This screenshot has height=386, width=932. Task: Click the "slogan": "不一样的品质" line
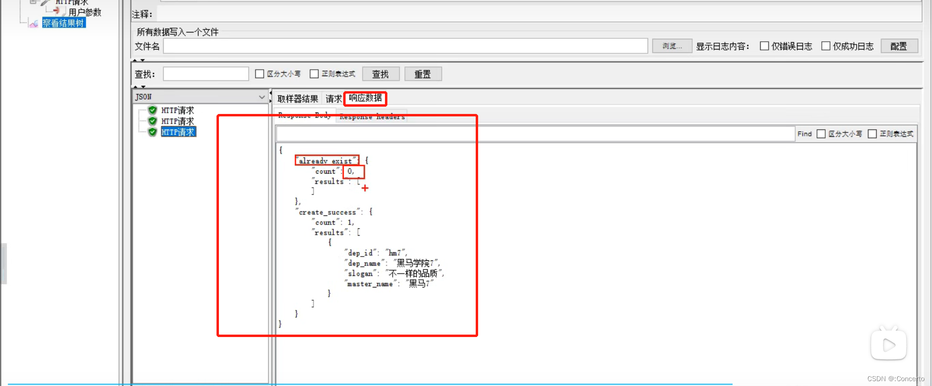click(x=394, y=273)
